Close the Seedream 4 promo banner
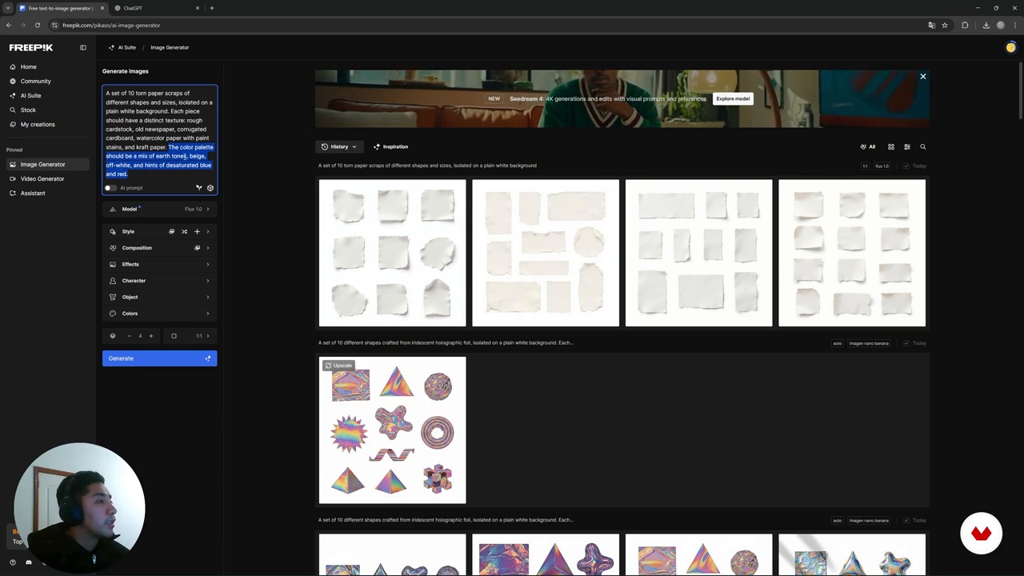 pyautogui.click(x=922, y=77)
